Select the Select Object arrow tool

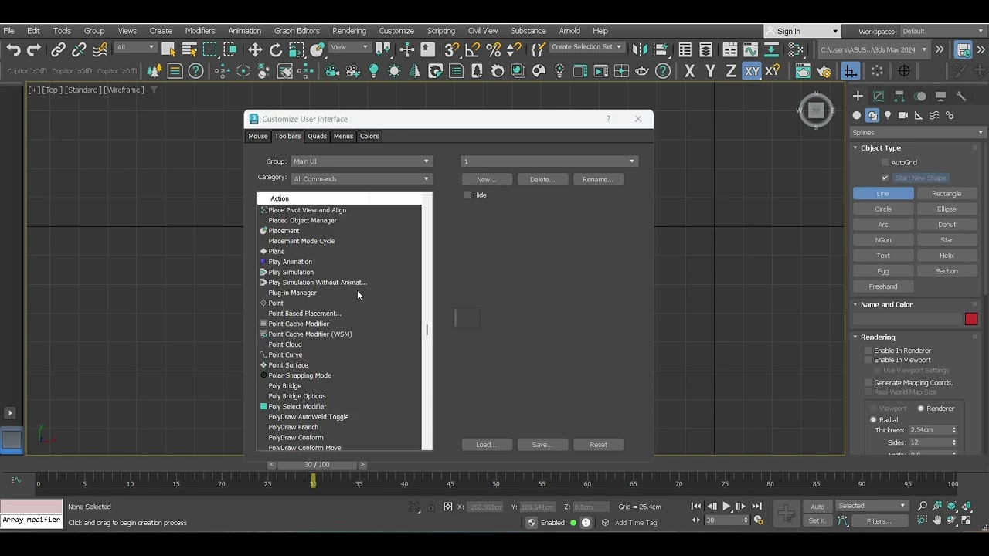(x=168, y=49)
